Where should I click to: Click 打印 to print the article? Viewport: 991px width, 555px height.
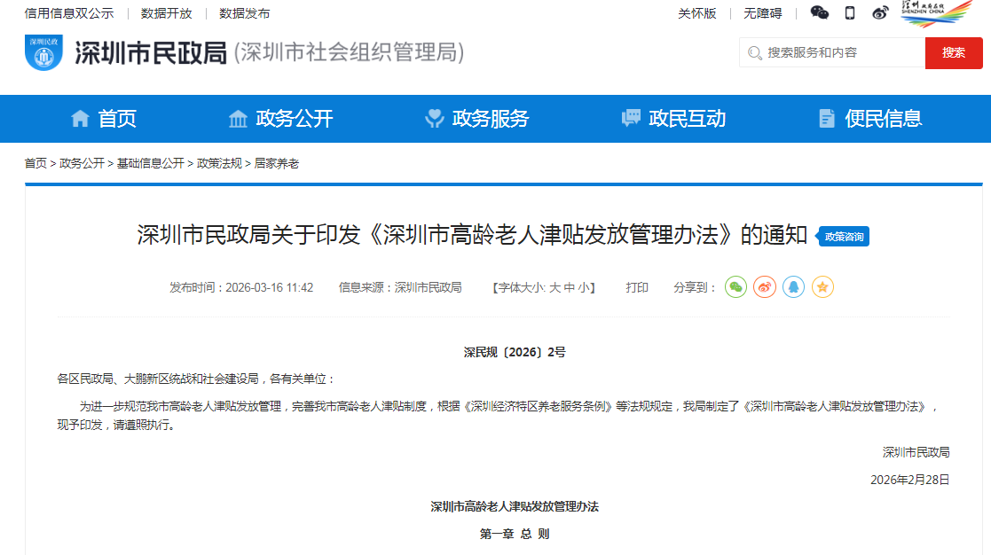pos(637,288)
